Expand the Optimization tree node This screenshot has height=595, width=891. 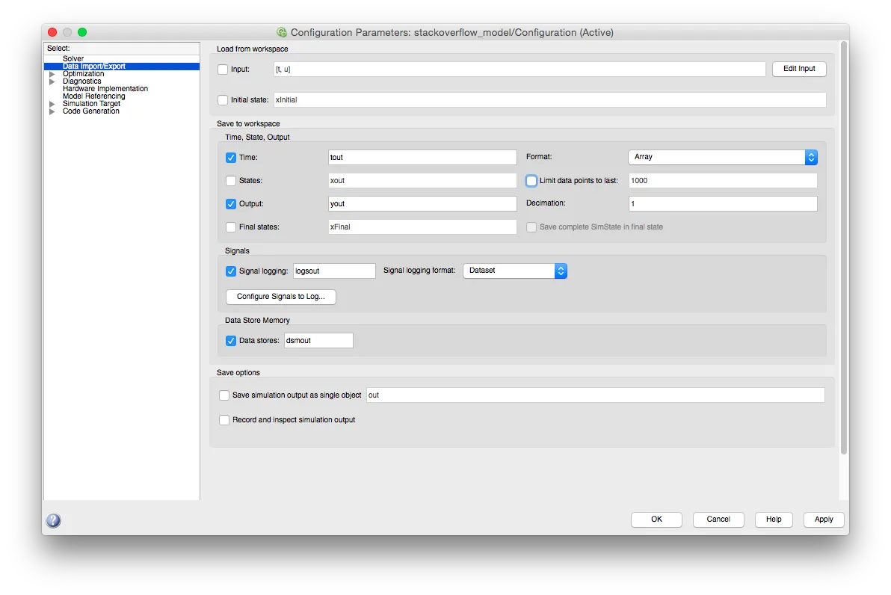52,74
